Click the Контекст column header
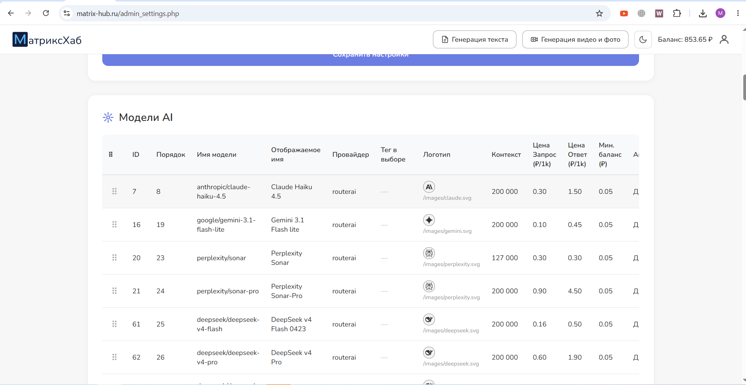The image size is (746, 385). click(x=506, y=154)
